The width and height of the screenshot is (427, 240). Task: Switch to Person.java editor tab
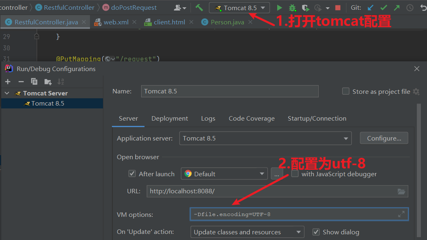(x=227, y=22)
